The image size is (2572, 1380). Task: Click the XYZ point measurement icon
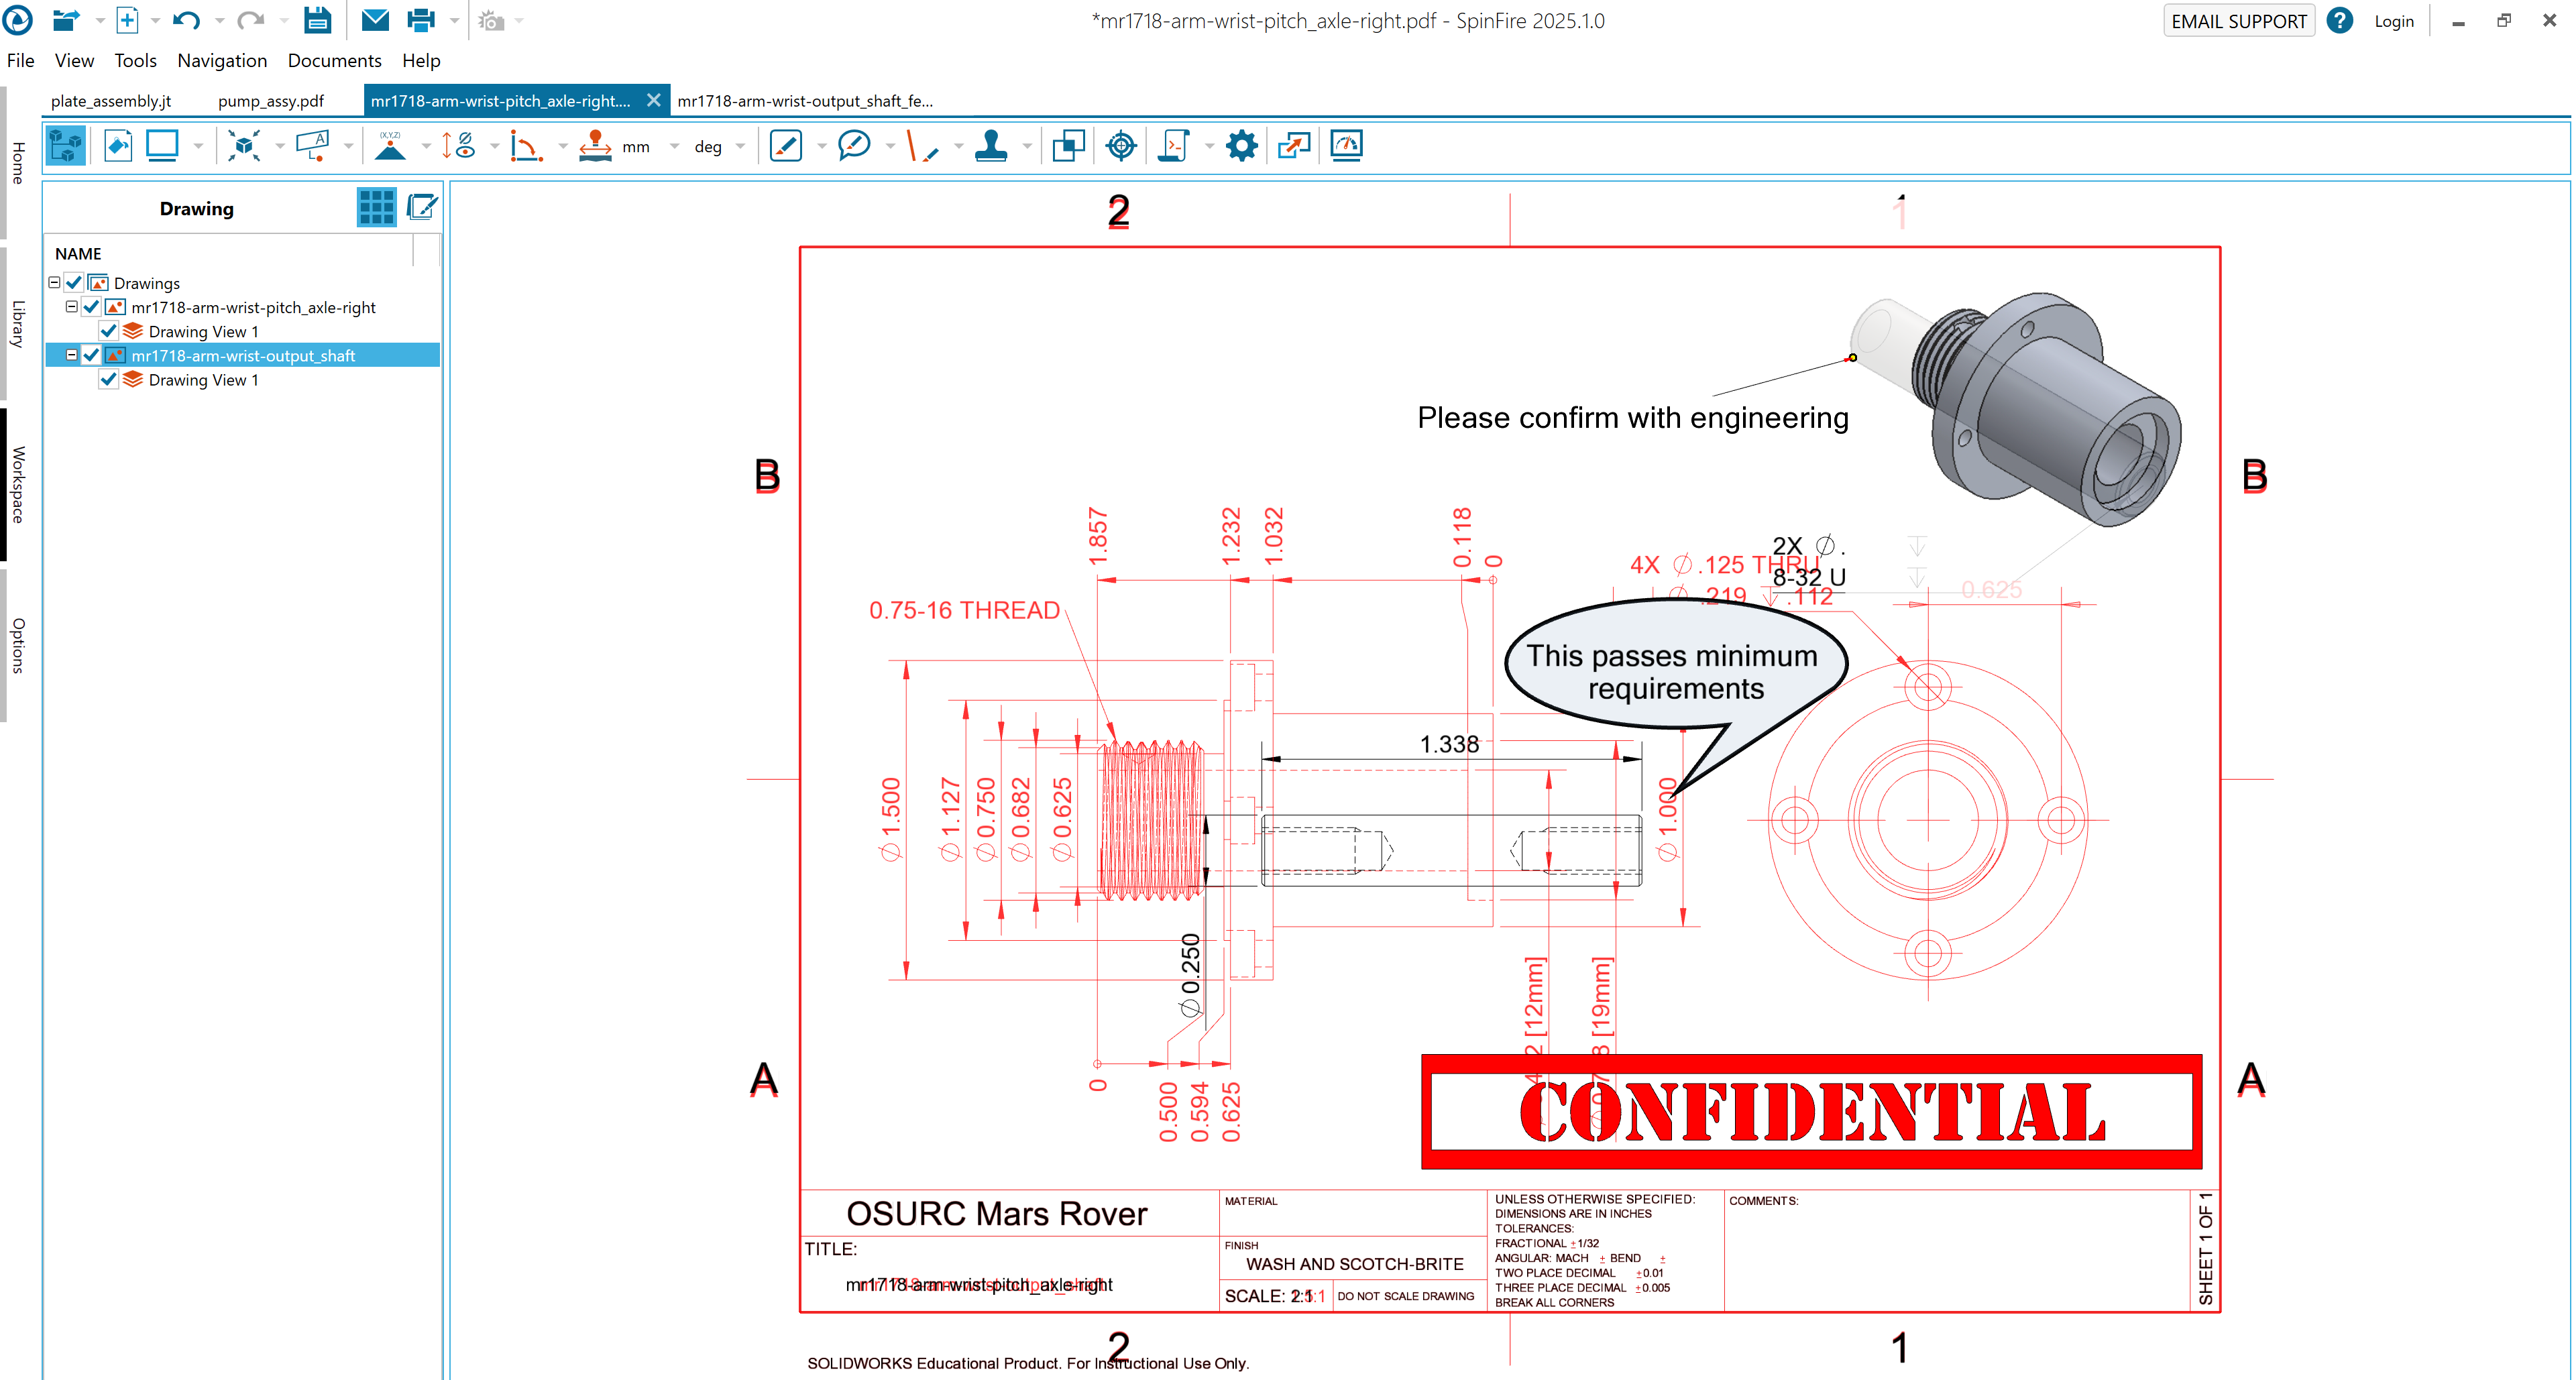pos(390,146)
